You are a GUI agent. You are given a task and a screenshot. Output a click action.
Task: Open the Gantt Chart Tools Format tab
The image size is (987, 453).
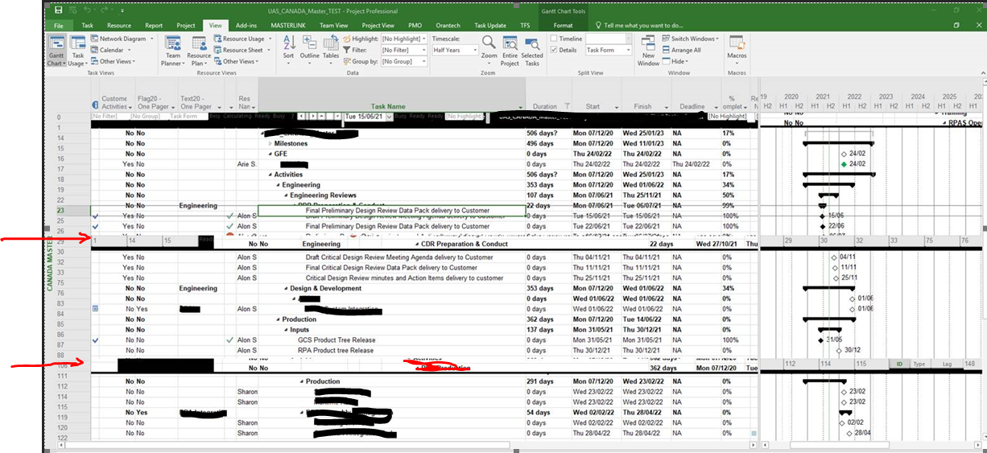(563, 26)
